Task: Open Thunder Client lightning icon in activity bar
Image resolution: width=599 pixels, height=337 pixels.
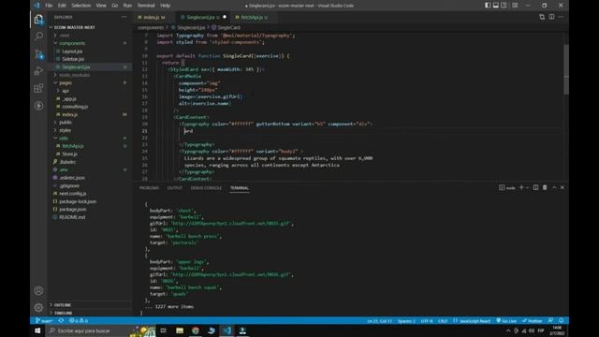Action: pos(38,106)
